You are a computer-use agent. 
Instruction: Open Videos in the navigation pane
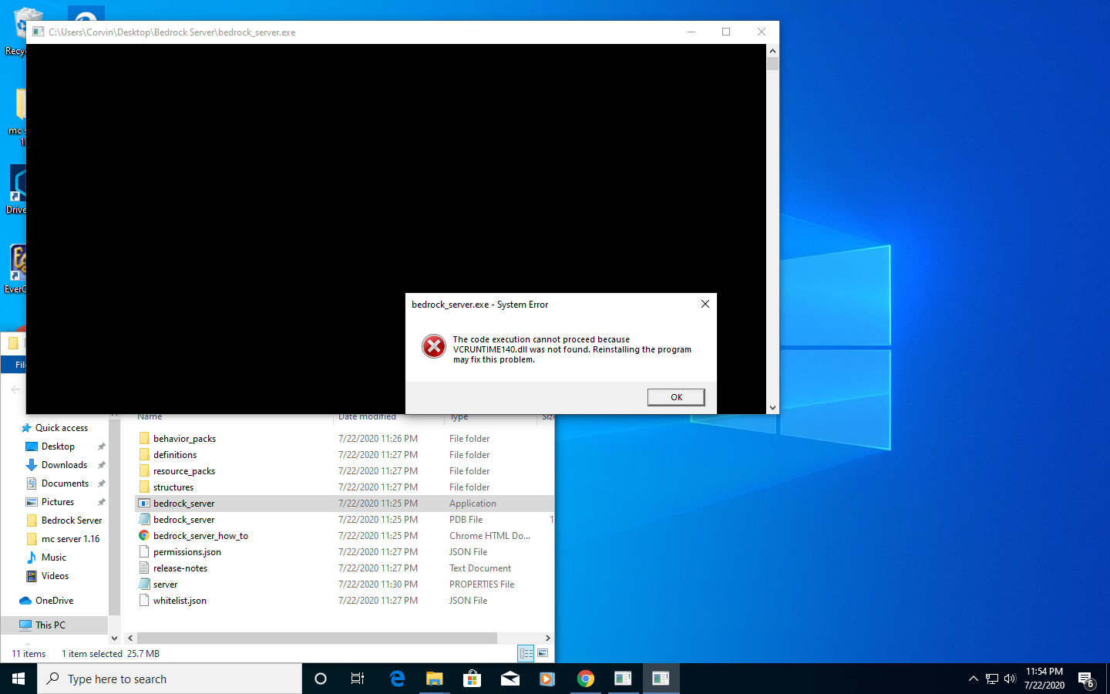coord(55,576)
